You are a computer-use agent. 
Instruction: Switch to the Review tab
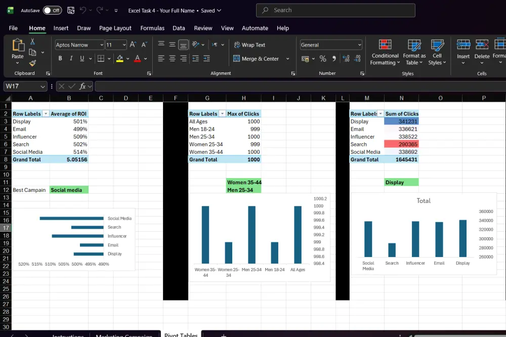[x=203, y=28]
